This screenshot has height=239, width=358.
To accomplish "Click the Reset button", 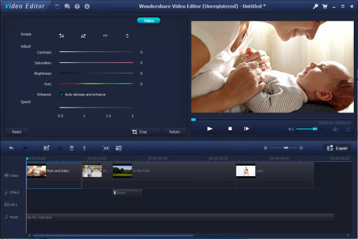I will (17, 131).
